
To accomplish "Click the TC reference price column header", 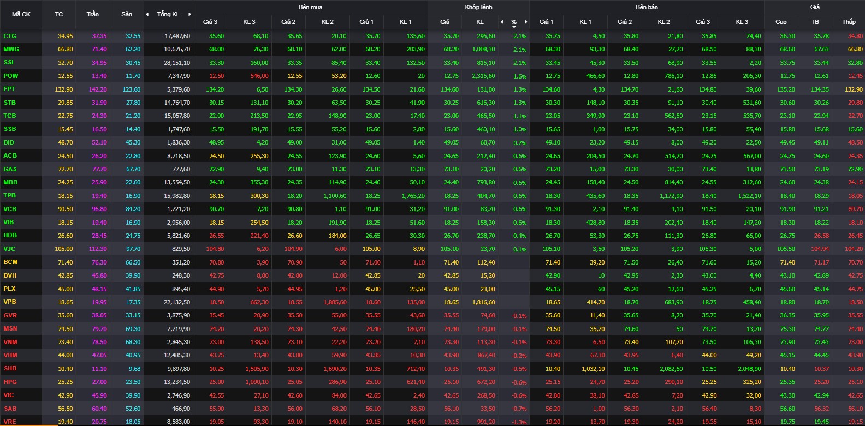I will [59, 14].
